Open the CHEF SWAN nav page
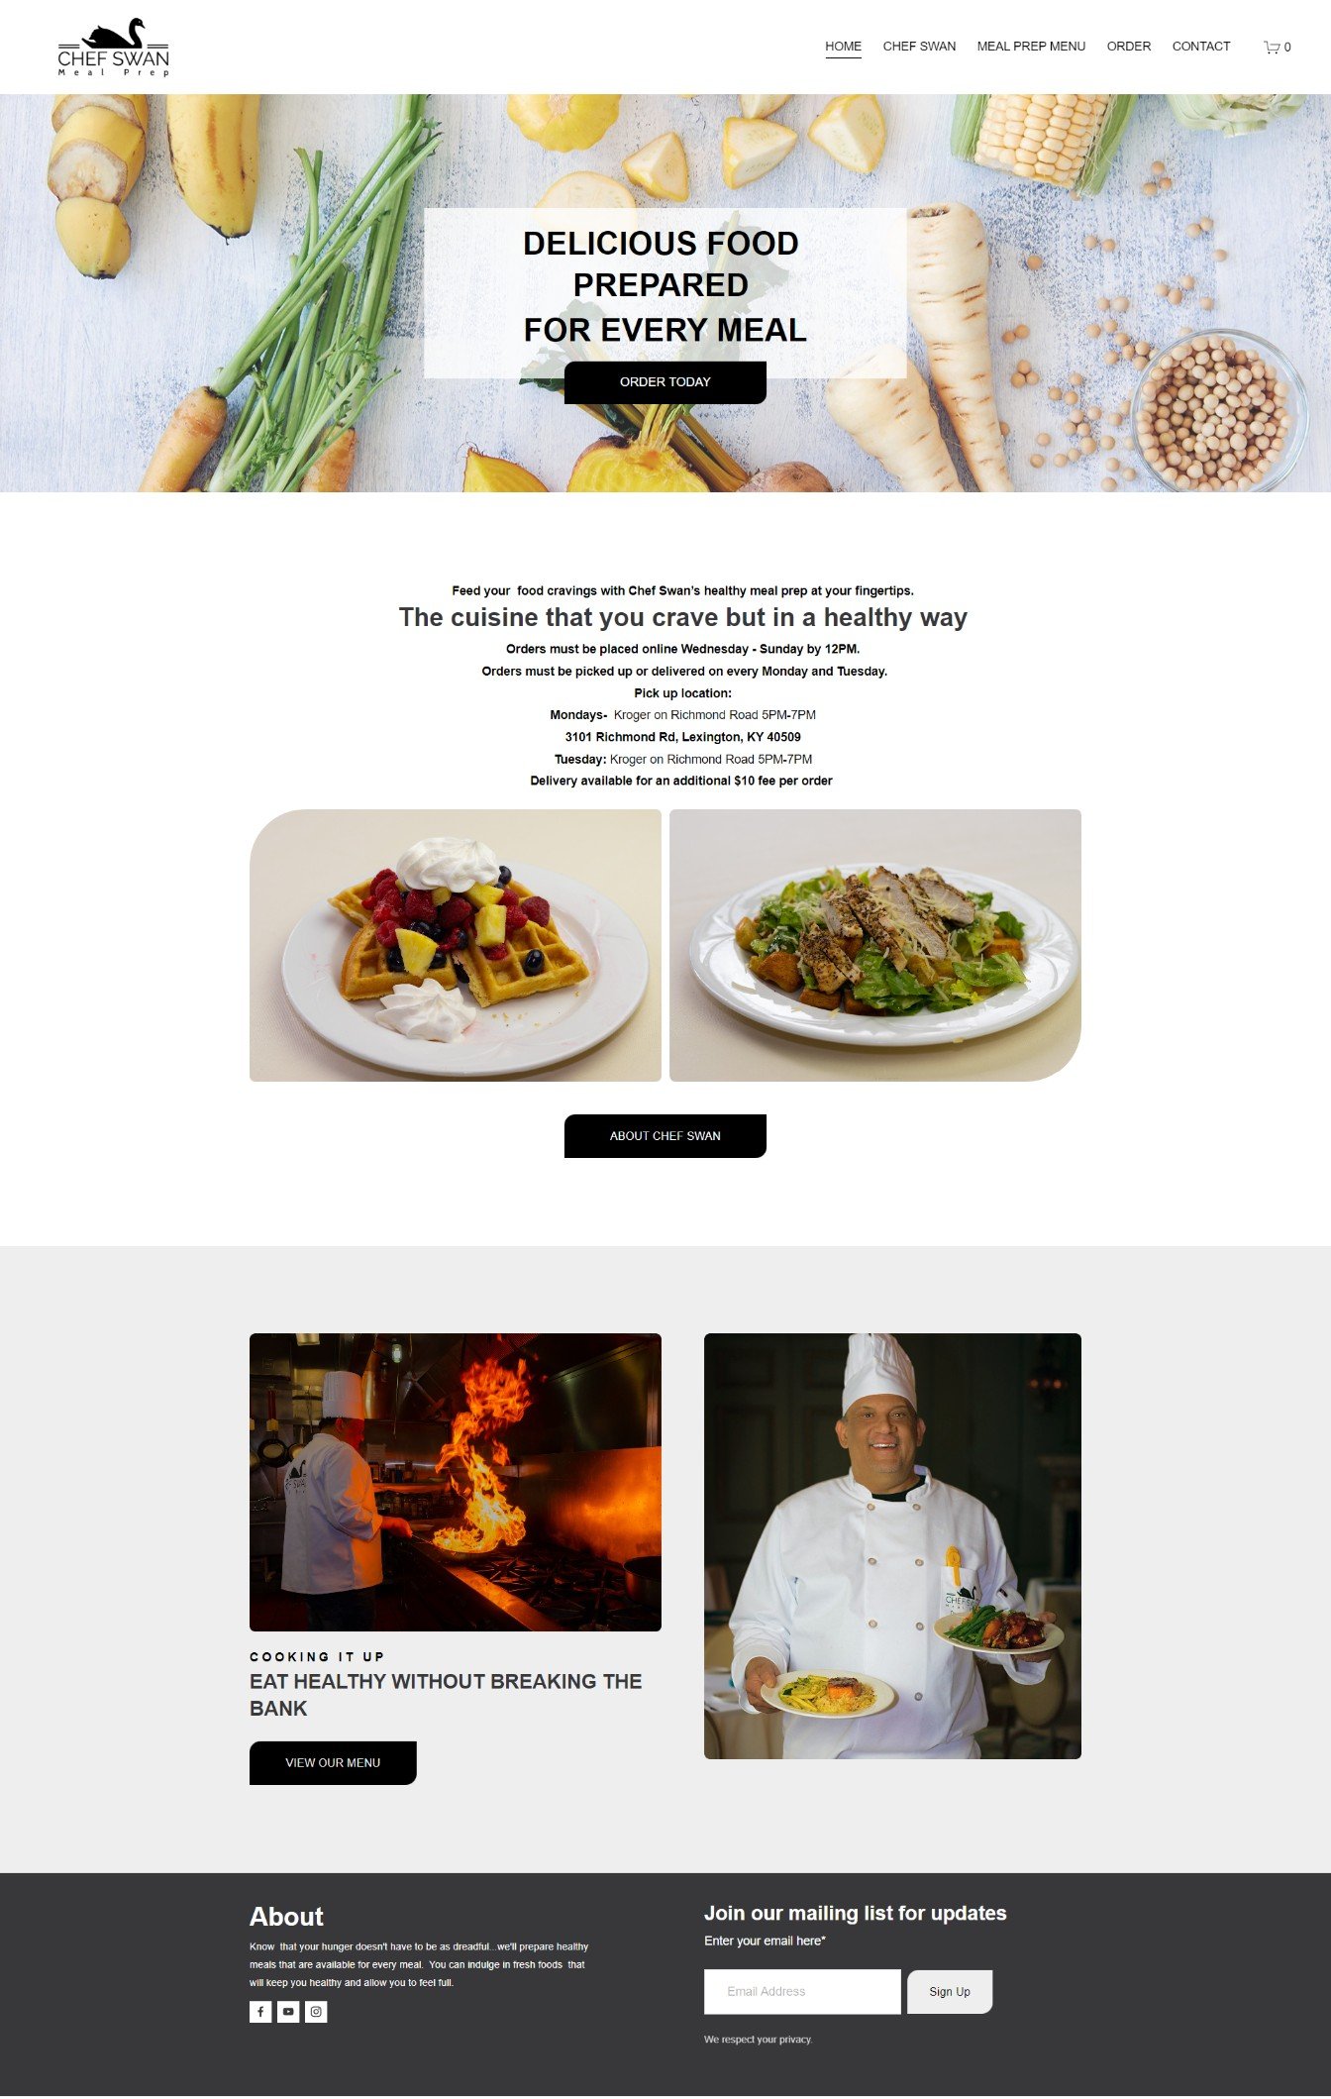Image resolution: width=1331 pixels, height=2099 pixels. (919, 47)
